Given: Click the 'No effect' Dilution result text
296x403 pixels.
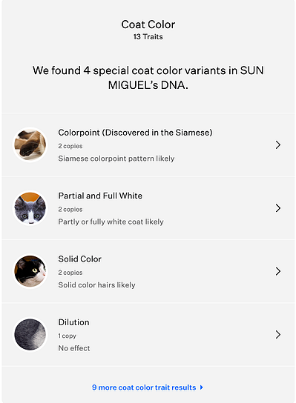Looking at the screenshot, I should tap(74, 348).
